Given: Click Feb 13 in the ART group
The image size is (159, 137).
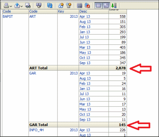Looking at the screenshot, I should 85,27.
